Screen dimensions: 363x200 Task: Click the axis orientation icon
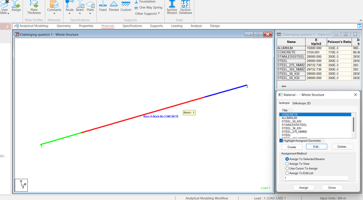[21, 185]
